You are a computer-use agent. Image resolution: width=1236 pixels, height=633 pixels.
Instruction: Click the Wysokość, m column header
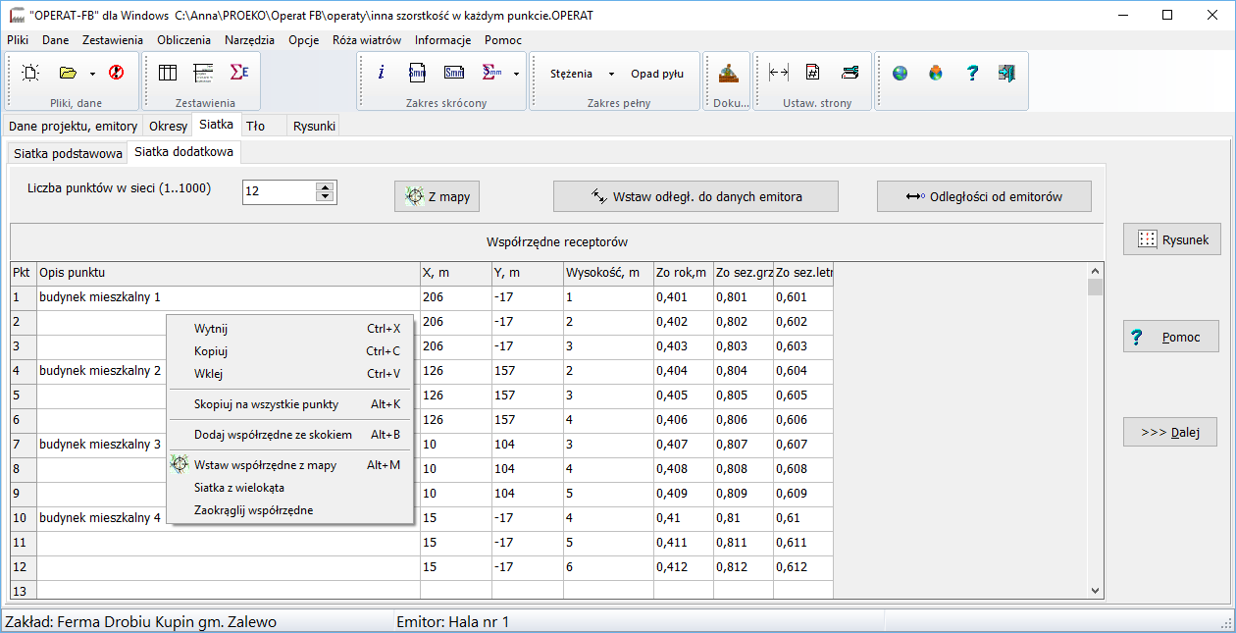(x=607, y=272)
